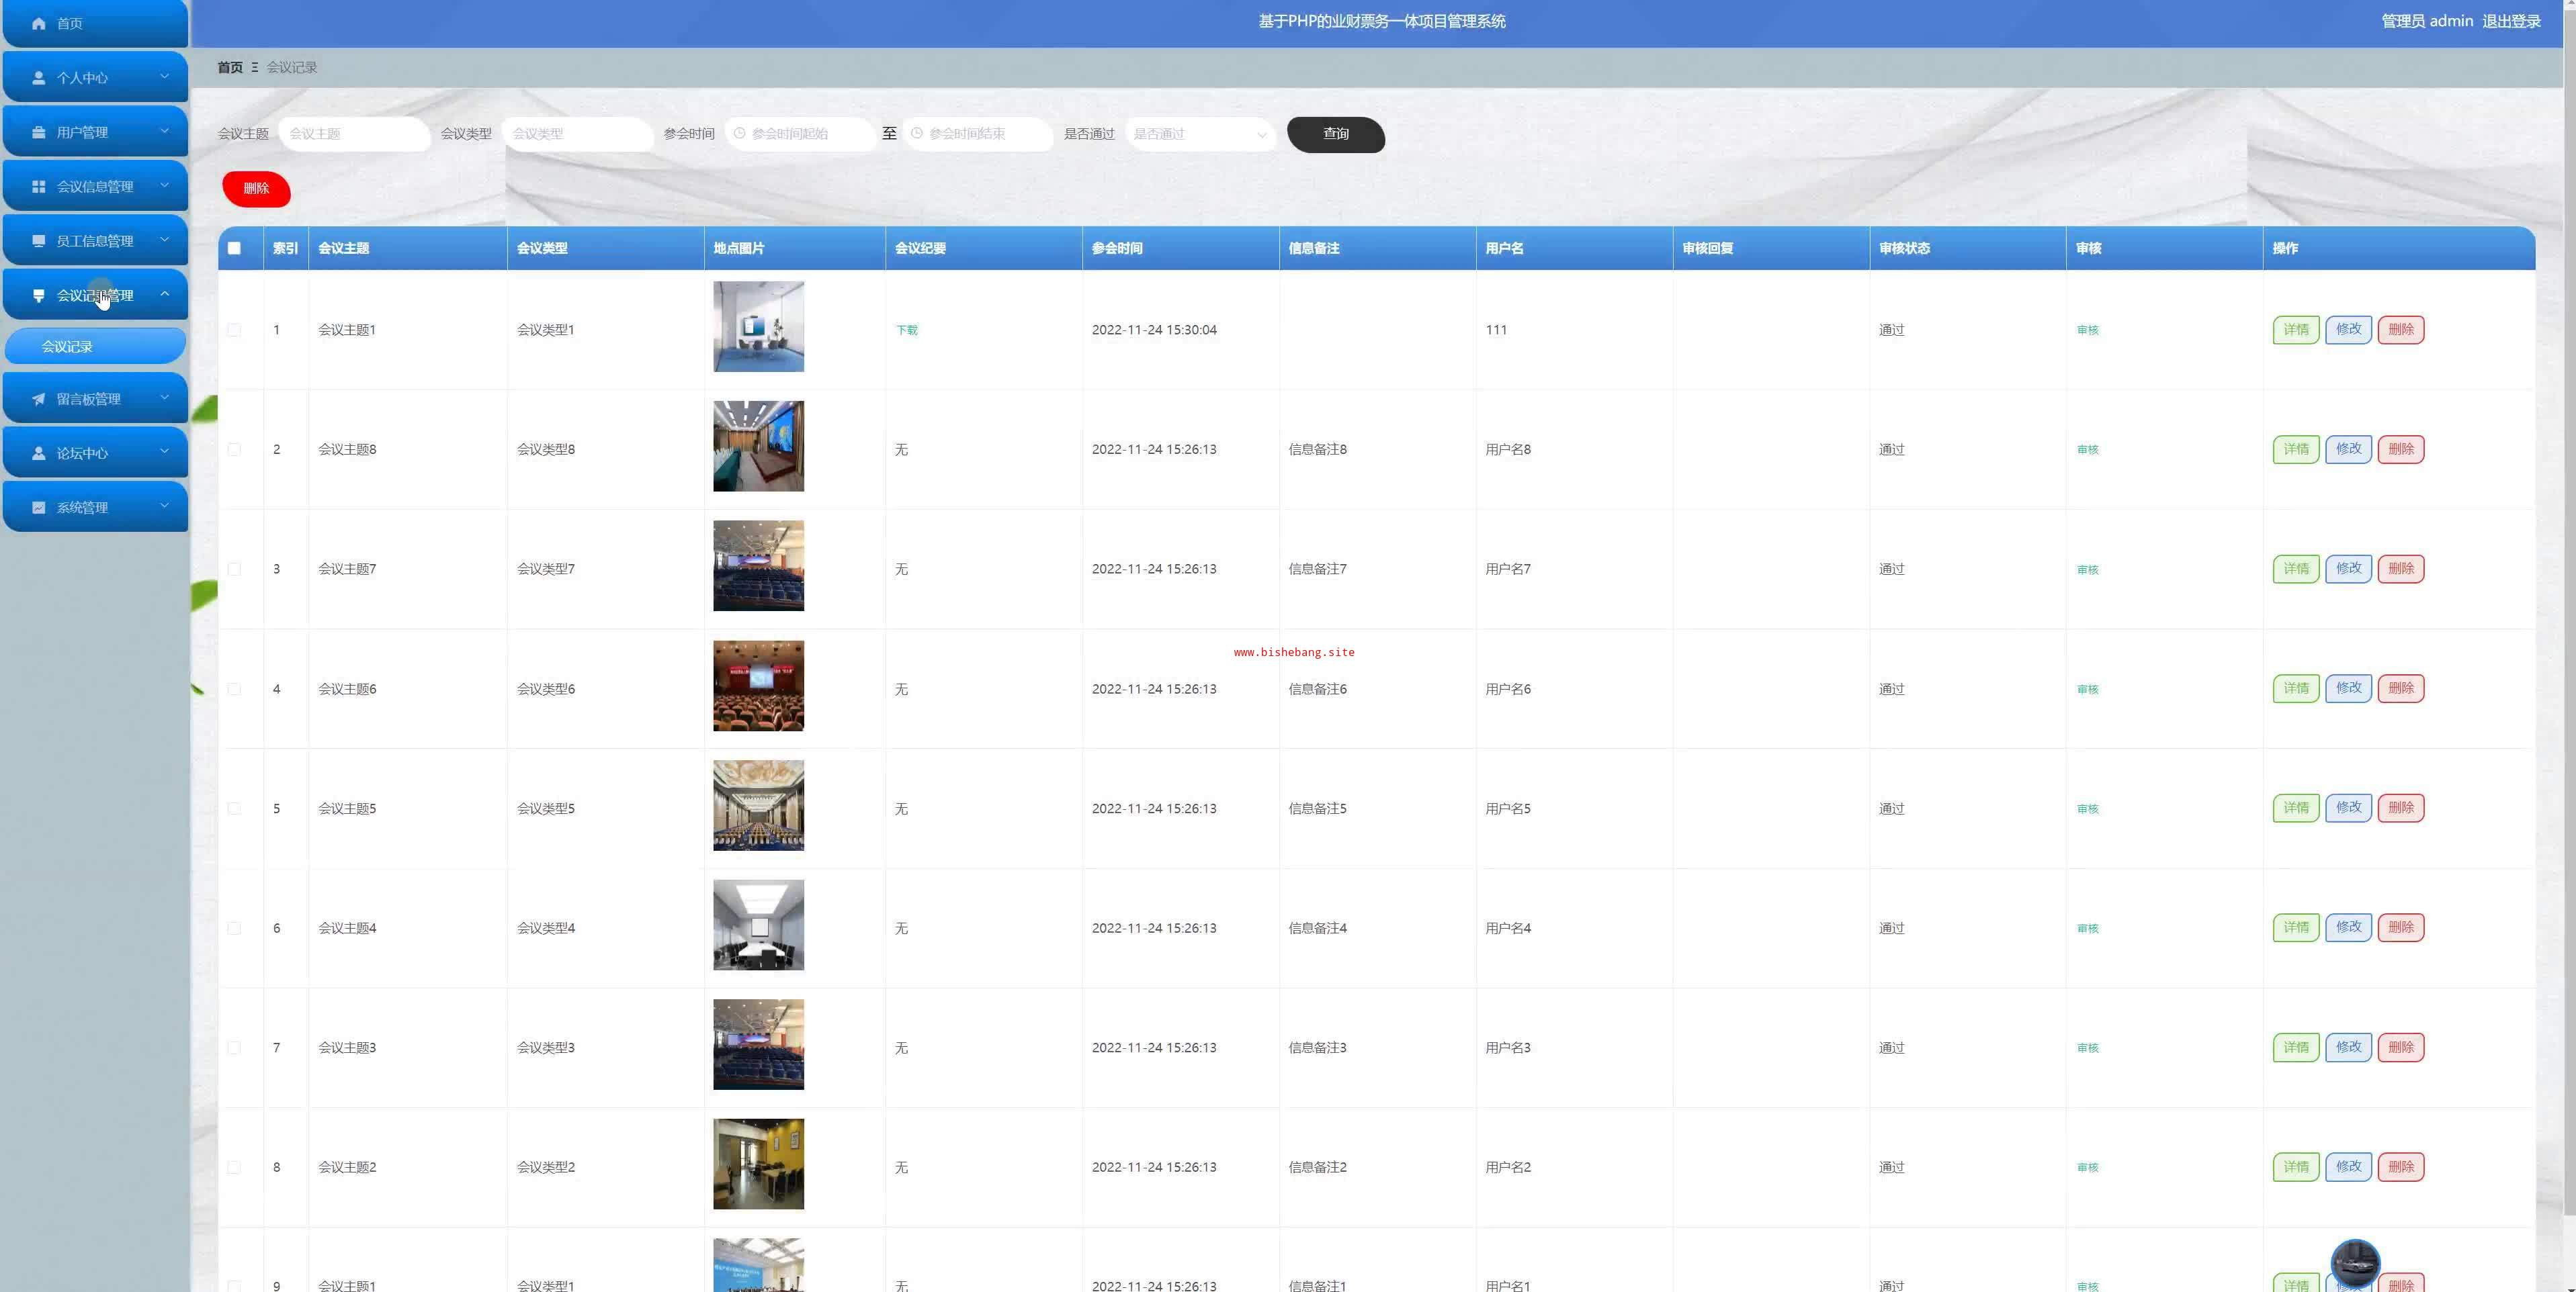Click the clock icon in 参会时间起始 field

click(x=740, y=134)
